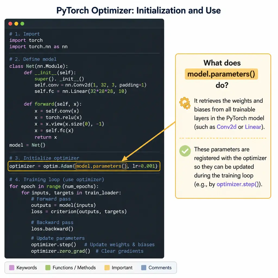The height and width of the screenshot is (278, 278).
Task: Click the red close dot in code window
Action: click(x=10, y=24)
